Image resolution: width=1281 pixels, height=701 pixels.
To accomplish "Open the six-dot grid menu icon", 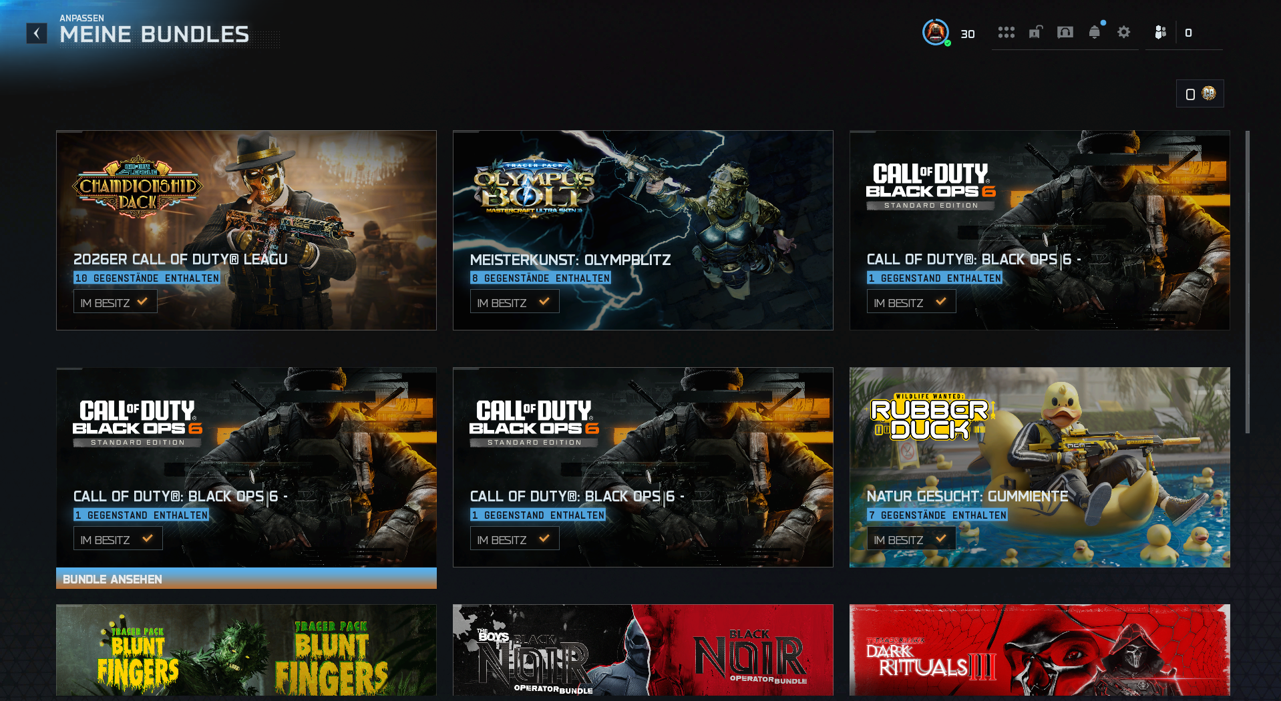I will (x=1006, y=32).
